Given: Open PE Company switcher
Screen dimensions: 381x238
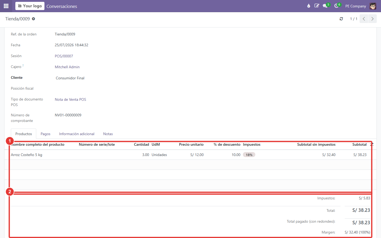Looking at the screenshot, I should click(356, 6).
